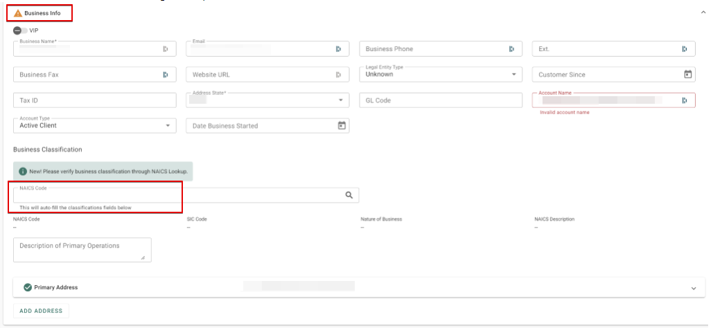Expand the Primary Address section
The image size is (713, 328).
point(693,288)
